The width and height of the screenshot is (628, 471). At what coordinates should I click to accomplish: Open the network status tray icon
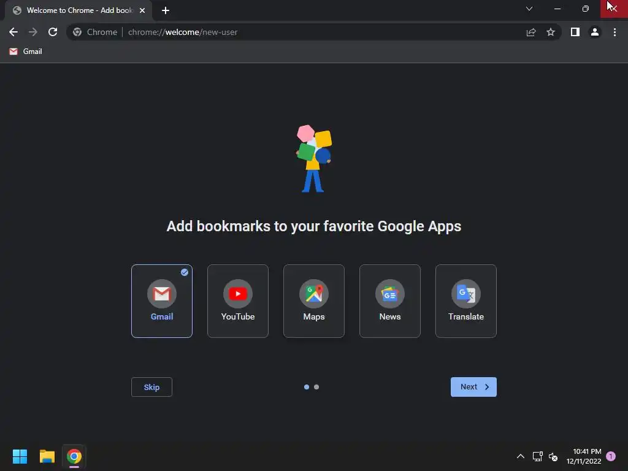pyautogui.click(x=537, y=456)
